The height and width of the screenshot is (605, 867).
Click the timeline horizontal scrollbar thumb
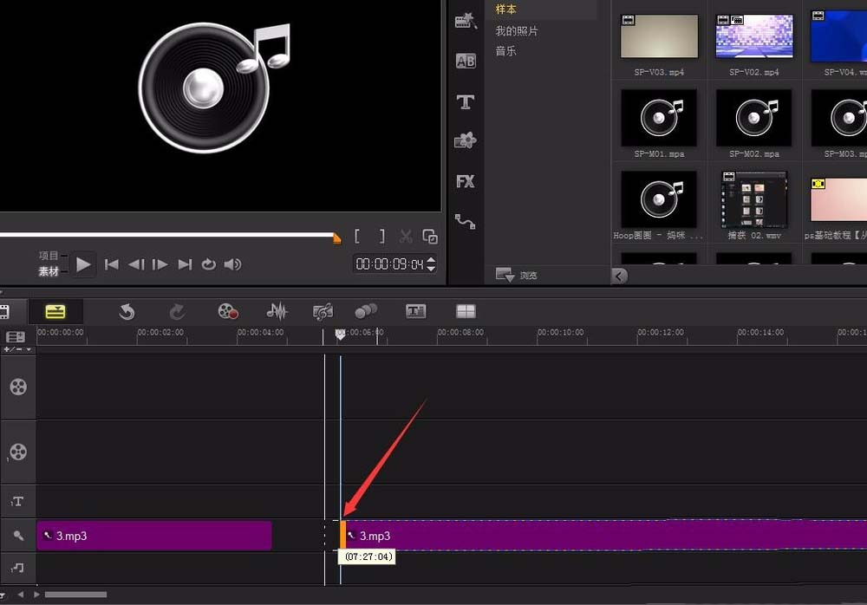point(75,595)
